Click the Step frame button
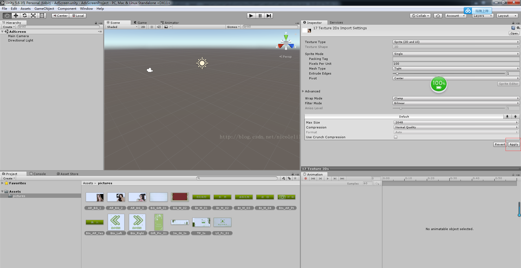This screenshot has height=268, width=521. coord(268,16)
